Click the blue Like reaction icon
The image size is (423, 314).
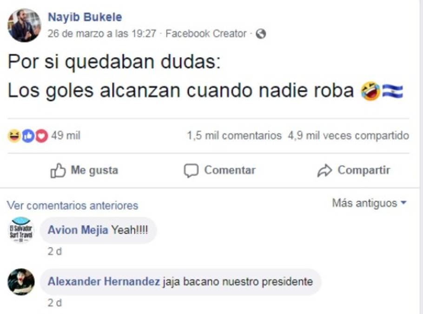(x=28, y=136)
